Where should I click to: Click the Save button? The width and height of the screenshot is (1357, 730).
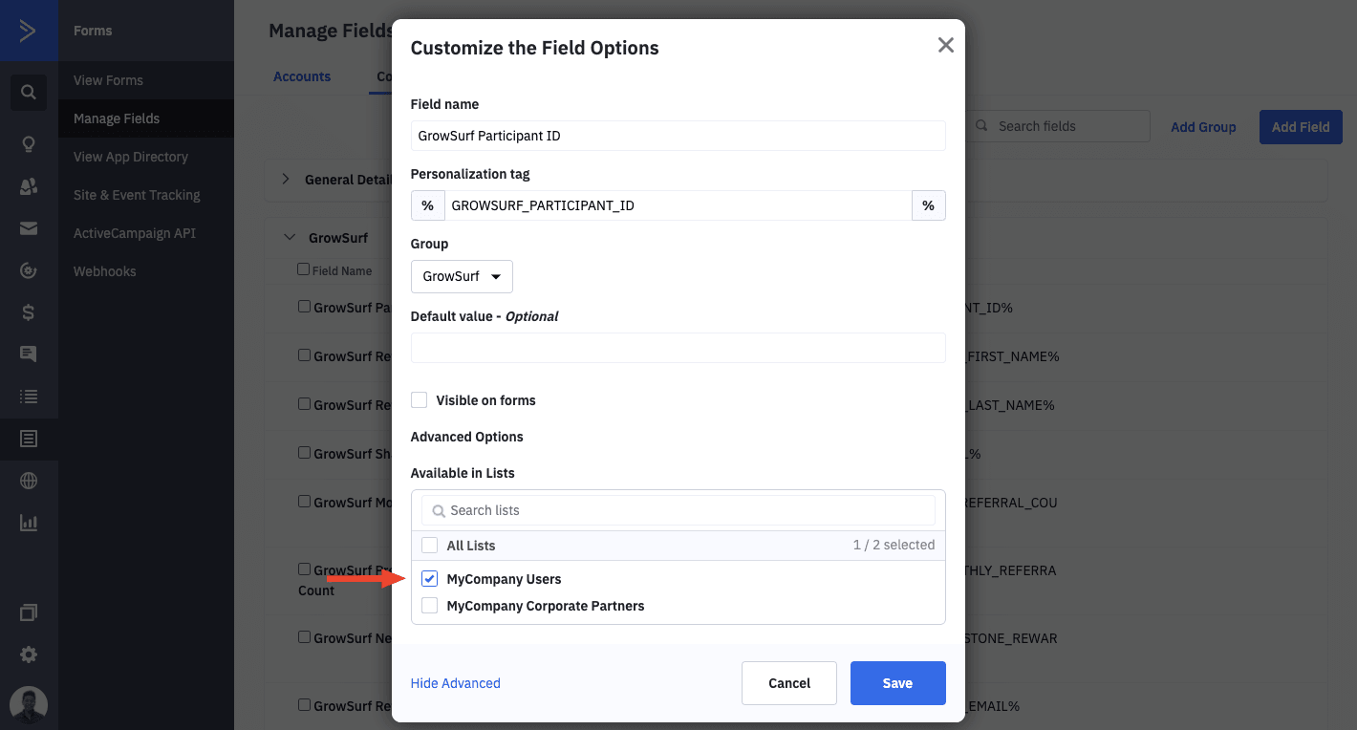click(x=897, y=683)
